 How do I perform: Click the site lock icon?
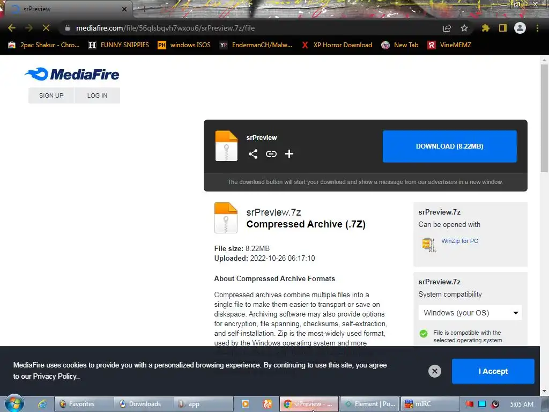pos(68,28)
